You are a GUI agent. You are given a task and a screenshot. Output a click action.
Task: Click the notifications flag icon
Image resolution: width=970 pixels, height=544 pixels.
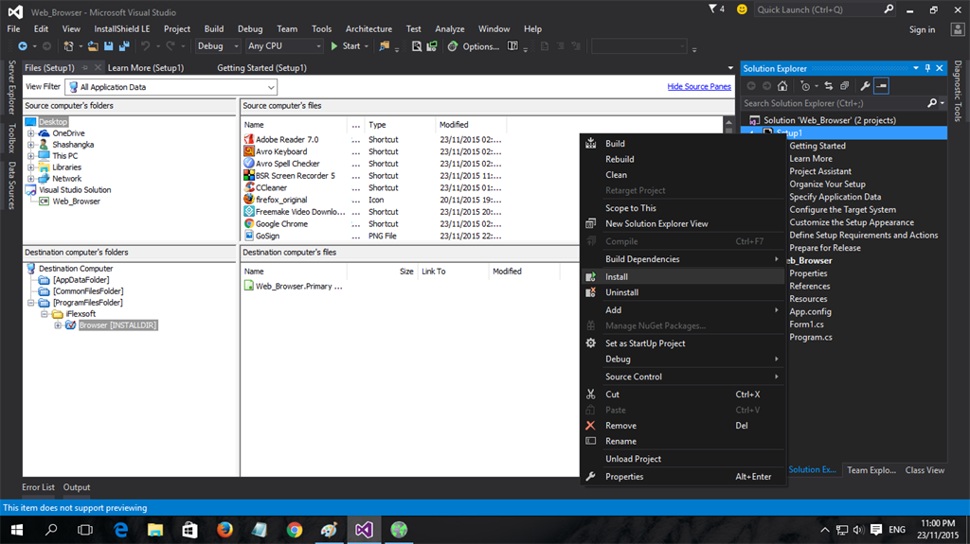[713, 9]
